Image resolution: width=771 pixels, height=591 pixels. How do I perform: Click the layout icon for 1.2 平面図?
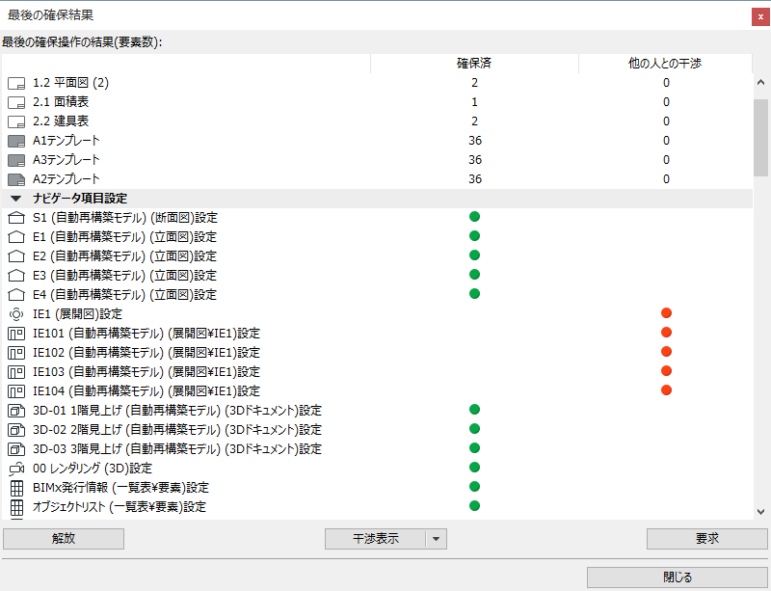pyautogui.click(x=15, y=83)
